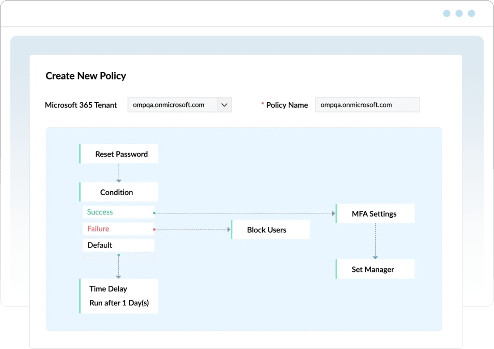Screen dimensions: 494x349
Task: Open the tenant selection chevron
Action: point(224,105)
